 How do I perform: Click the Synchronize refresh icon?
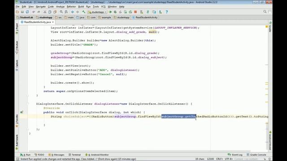[27, 12]
